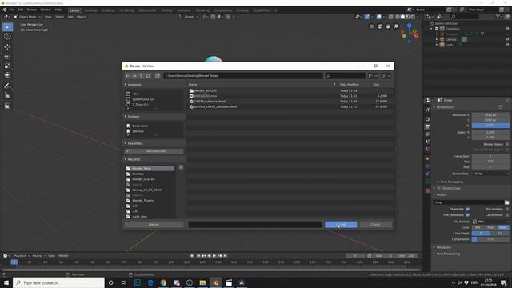Refresh the file list
This screenshot has width=512, height=288.
coord(148,76)
